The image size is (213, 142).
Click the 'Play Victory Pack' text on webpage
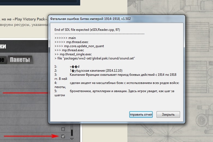[30, 19]
